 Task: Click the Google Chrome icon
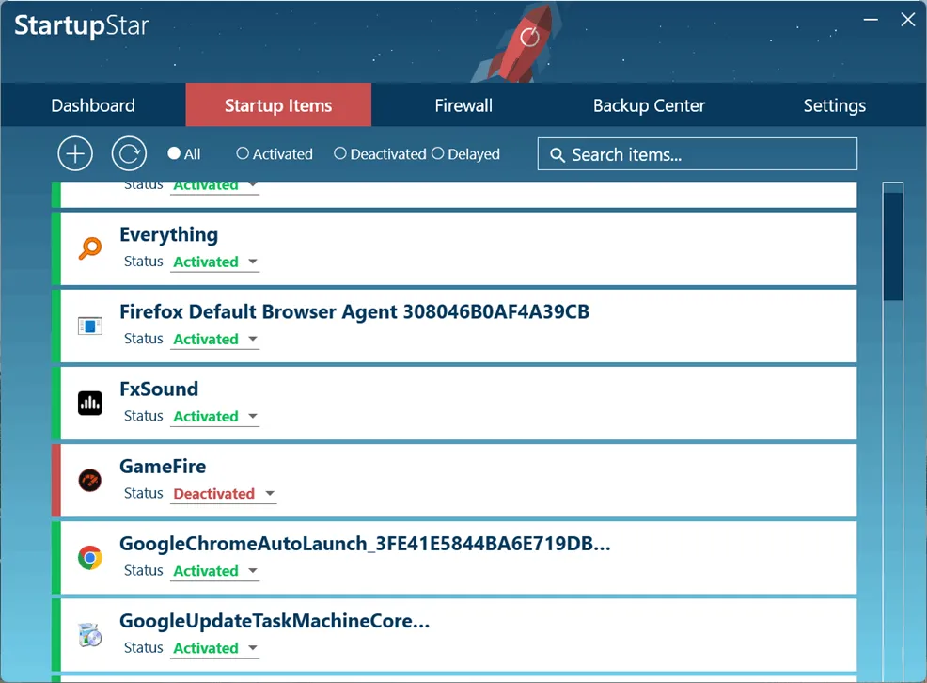click(x=90, y=557)
